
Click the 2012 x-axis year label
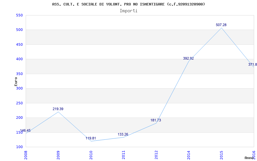156,154
